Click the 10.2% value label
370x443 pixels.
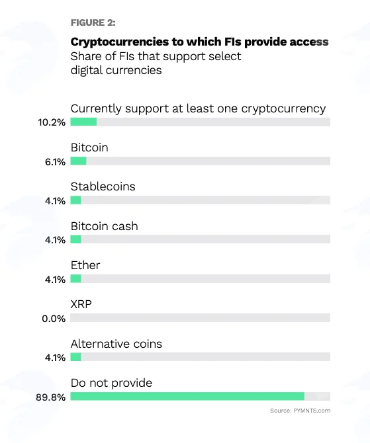coord(52,122)
